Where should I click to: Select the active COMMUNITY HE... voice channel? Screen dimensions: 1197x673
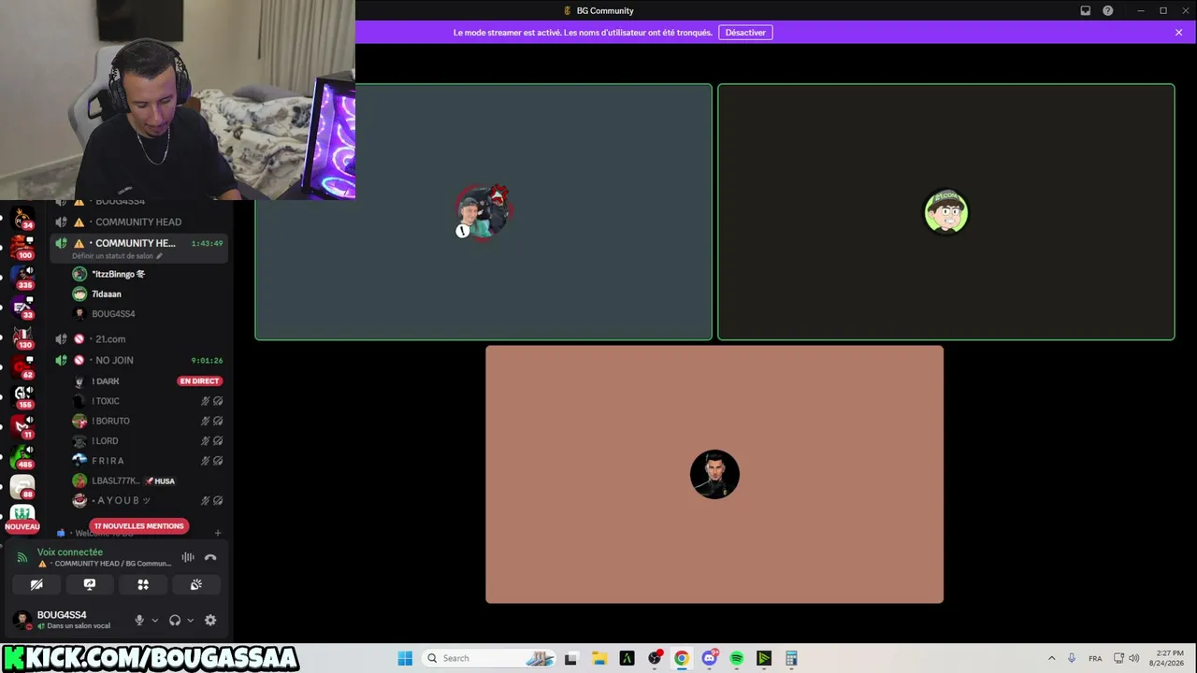[x=138, y=243]
